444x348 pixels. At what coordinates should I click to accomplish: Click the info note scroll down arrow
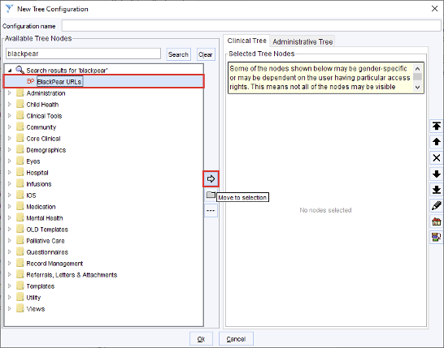[x=417, y=88]
